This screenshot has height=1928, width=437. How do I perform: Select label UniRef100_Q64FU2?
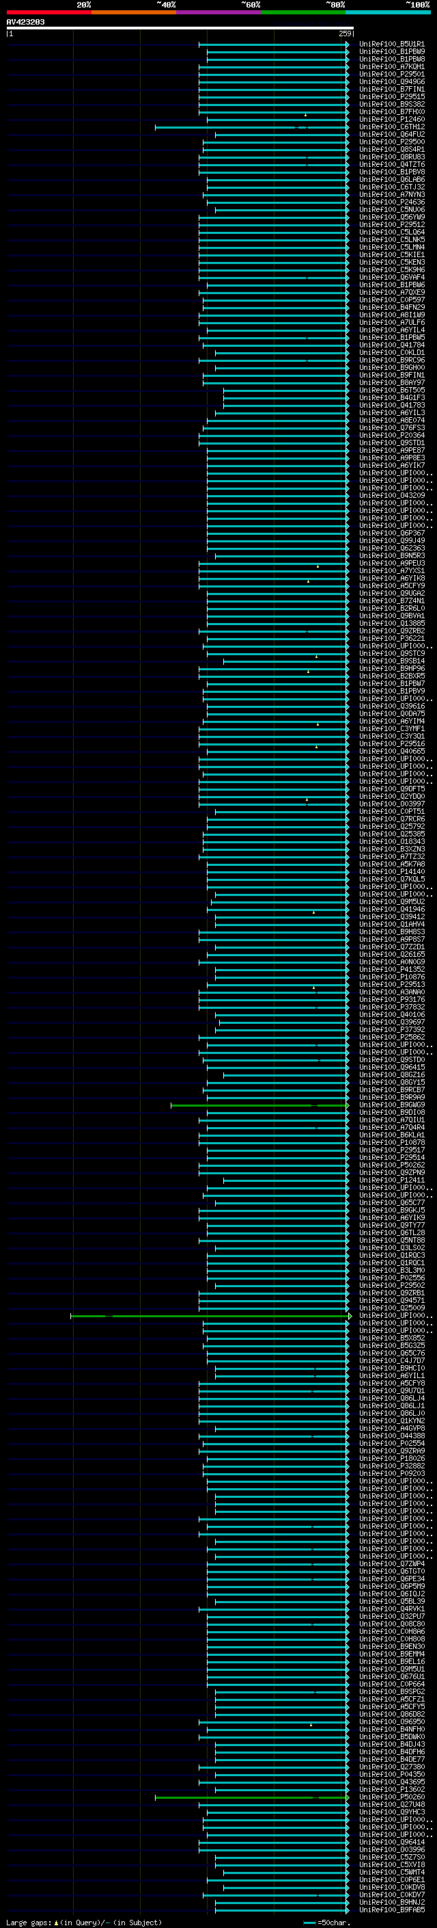point(391,134)
